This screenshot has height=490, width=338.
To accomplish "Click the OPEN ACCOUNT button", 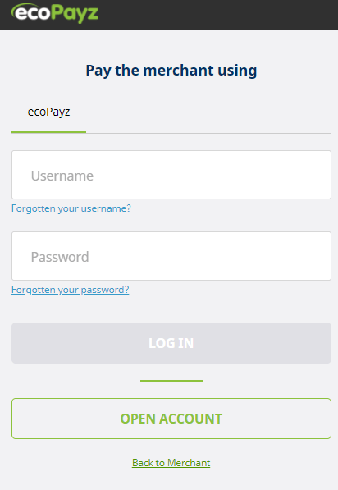I will pyautogui.click(x=171, y=419).
